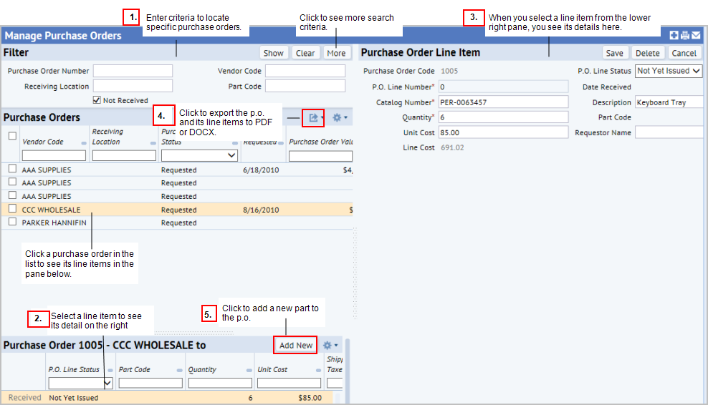Click the printer icon in the title bar

(x=685, y=35)
